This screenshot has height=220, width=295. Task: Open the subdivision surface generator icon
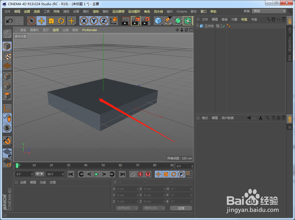tap(178, 21)
